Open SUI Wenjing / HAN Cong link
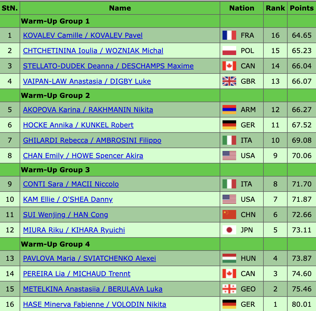Viewport: 316px width, 311px height. coord(65,215)
